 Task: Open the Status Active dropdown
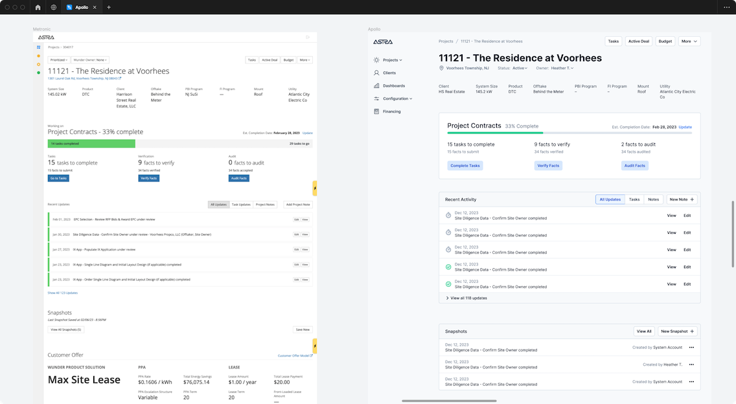click(519, 68)
